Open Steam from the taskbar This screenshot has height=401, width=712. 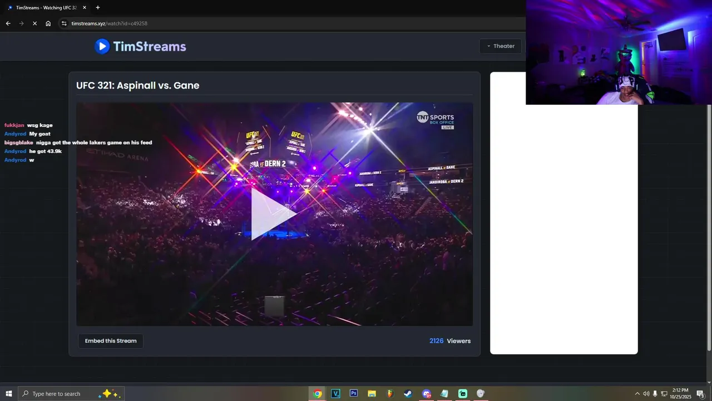[x=408, y=394]
